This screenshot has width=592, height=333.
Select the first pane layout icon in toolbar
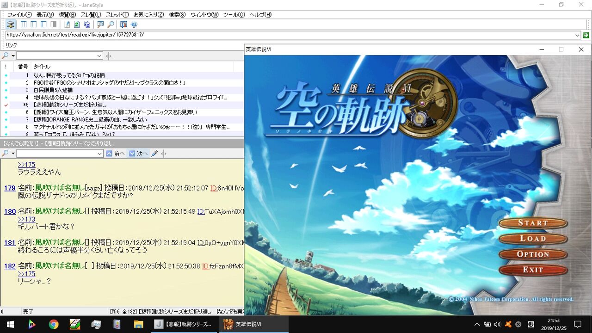click(x=24, y=24)
